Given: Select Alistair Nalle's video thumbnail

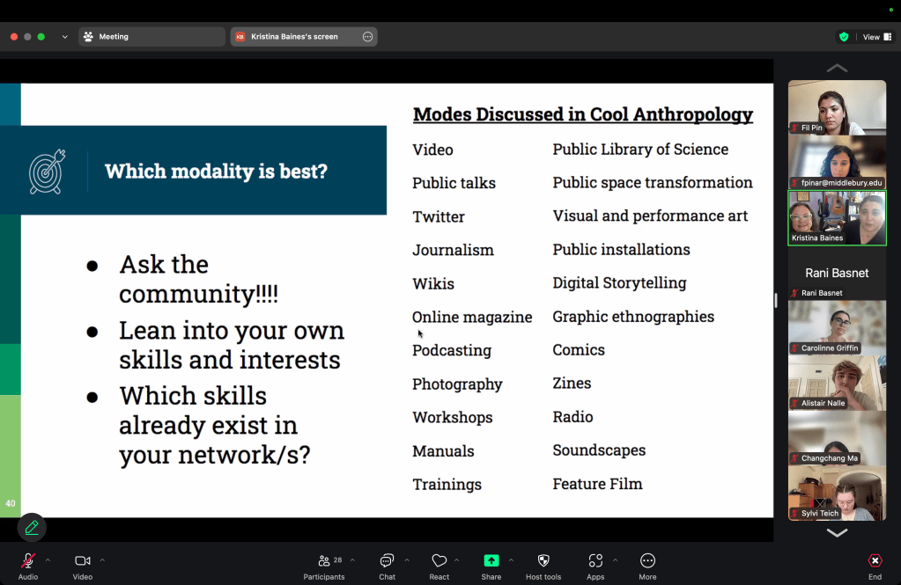Looking at the screenshot, I should 837,383.
